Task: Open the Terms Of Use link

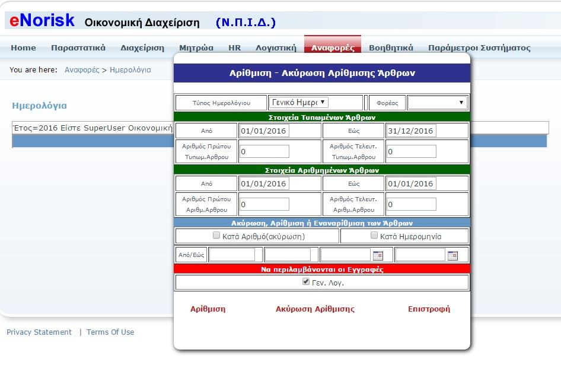Action: click(110, 332)
